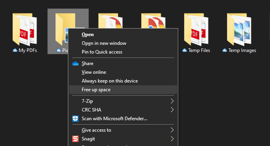Choose Open in new window
The height and width of the screenshot is (146, 270).
123,43
